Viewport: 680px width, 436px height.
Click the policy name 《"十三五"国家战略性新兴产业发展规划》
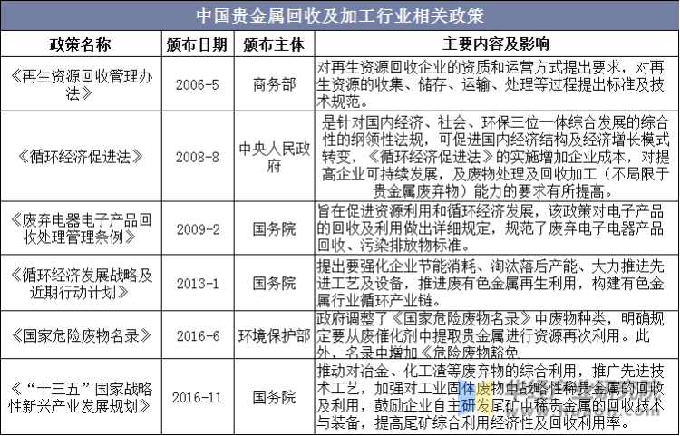[x=80, y=397]
